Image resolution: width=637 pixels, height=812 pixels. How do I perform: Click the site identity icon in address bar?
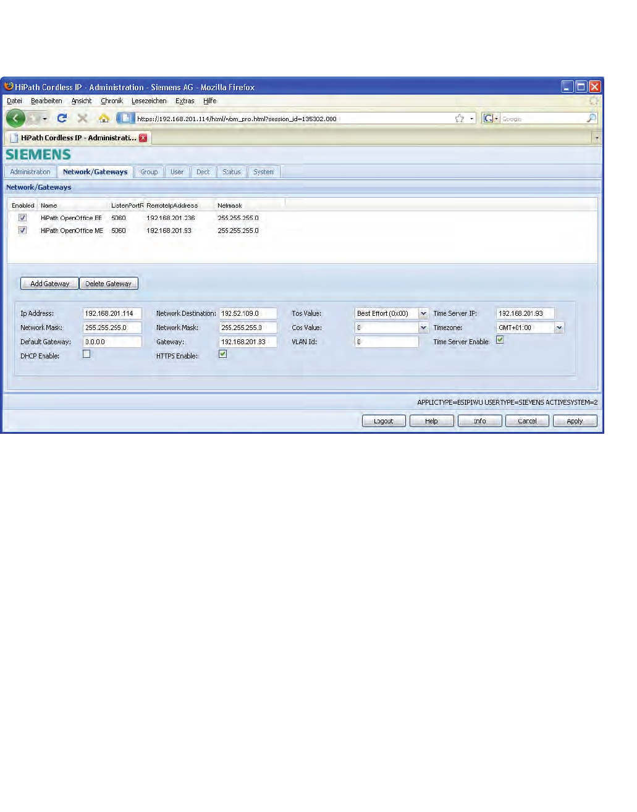[125, 119]
